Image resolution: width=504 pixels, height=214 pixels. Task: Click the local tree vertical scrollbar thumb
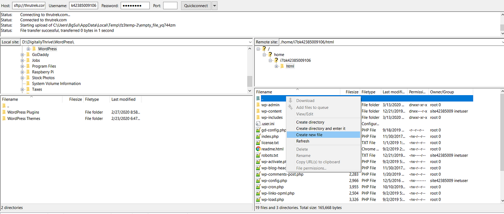point(250,81)
